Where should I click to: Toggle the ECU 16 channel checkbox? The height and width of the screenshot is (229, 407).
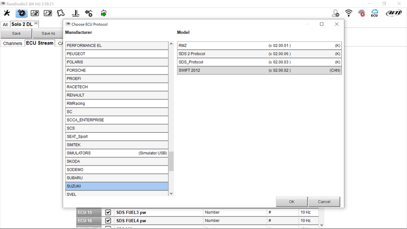point(108,221)
